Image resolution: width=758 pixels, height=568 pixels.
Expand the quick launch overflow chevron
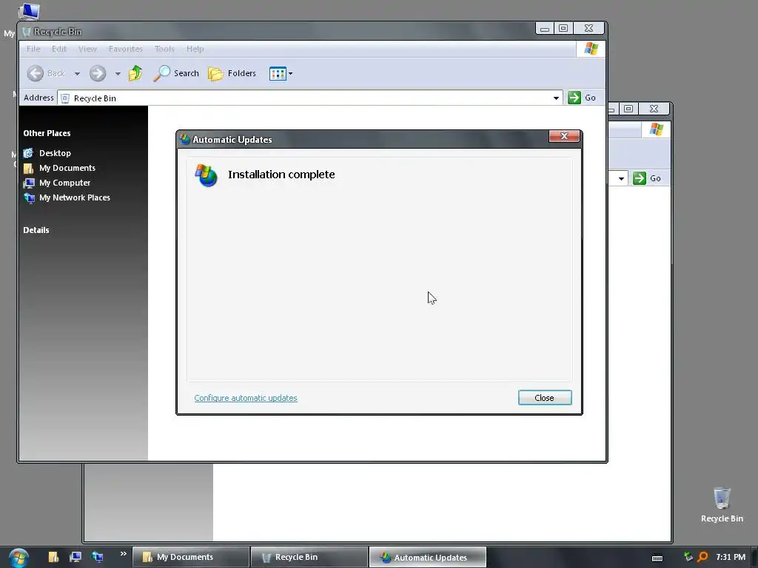click(x=124, y=553)
